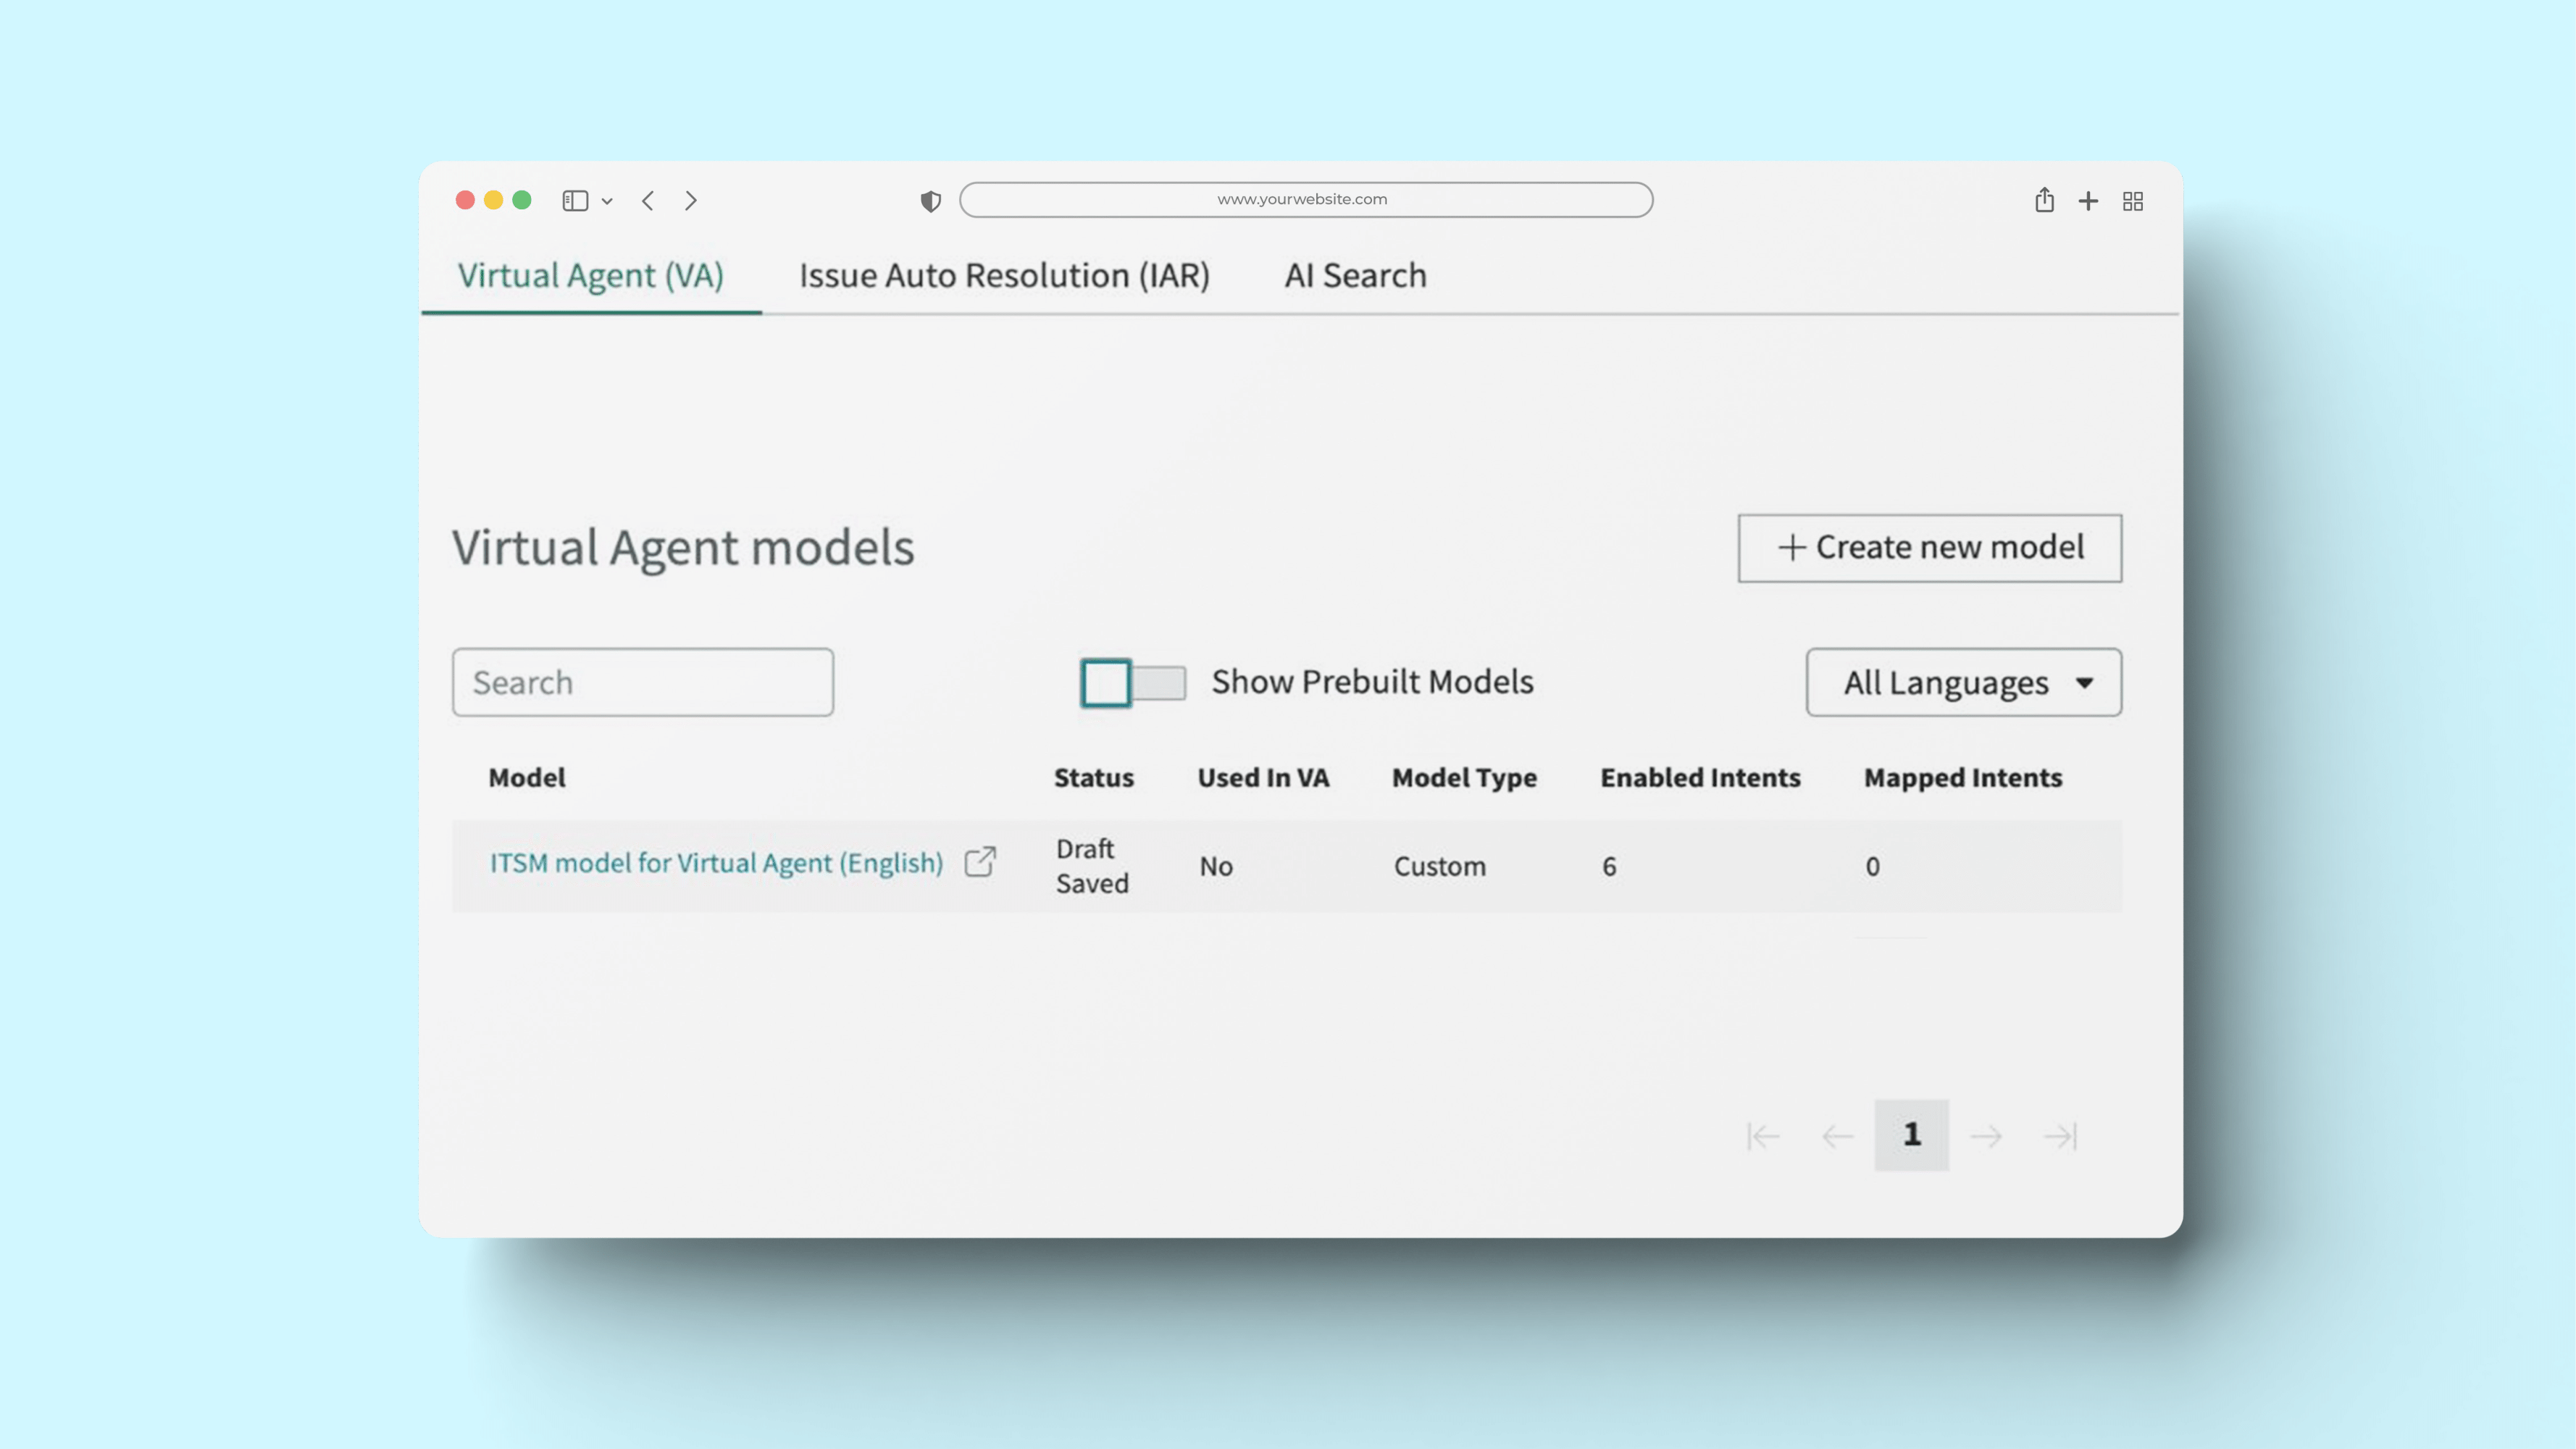Viewport: 2576px width, 1449px height.
Task: Click the Model column header to sort
Action: tap(525, 777)
